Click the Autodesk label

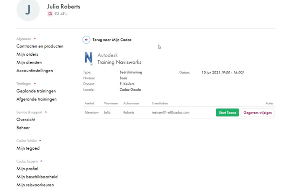click(108, 55)
